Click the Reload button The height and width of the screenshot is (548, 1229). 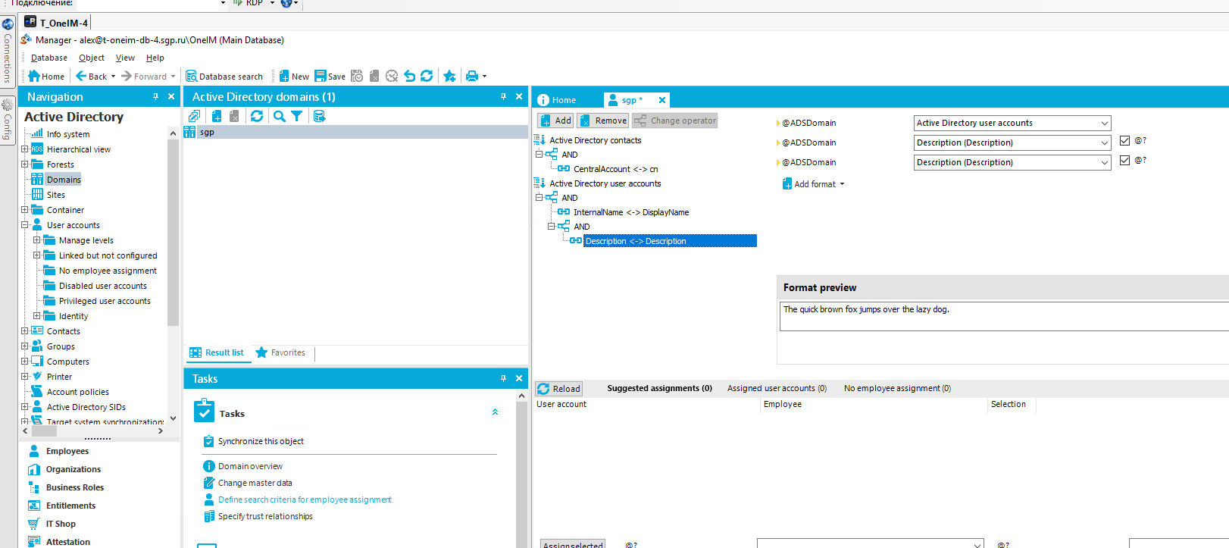point(558,389)
